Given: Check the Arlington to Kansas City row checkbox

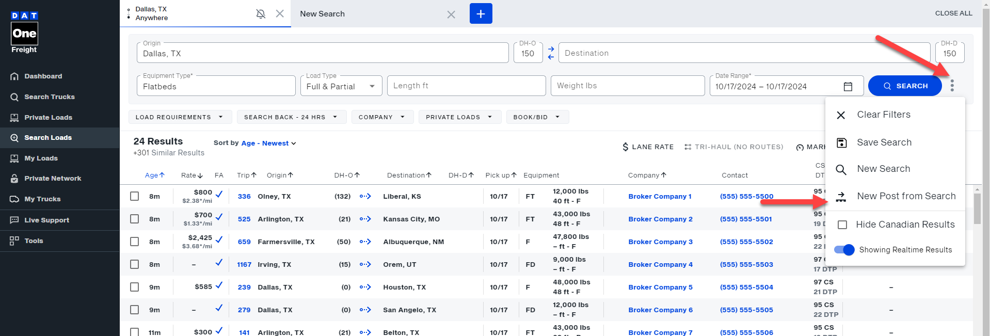Looking at the screenshot, I should pos(135,219).
